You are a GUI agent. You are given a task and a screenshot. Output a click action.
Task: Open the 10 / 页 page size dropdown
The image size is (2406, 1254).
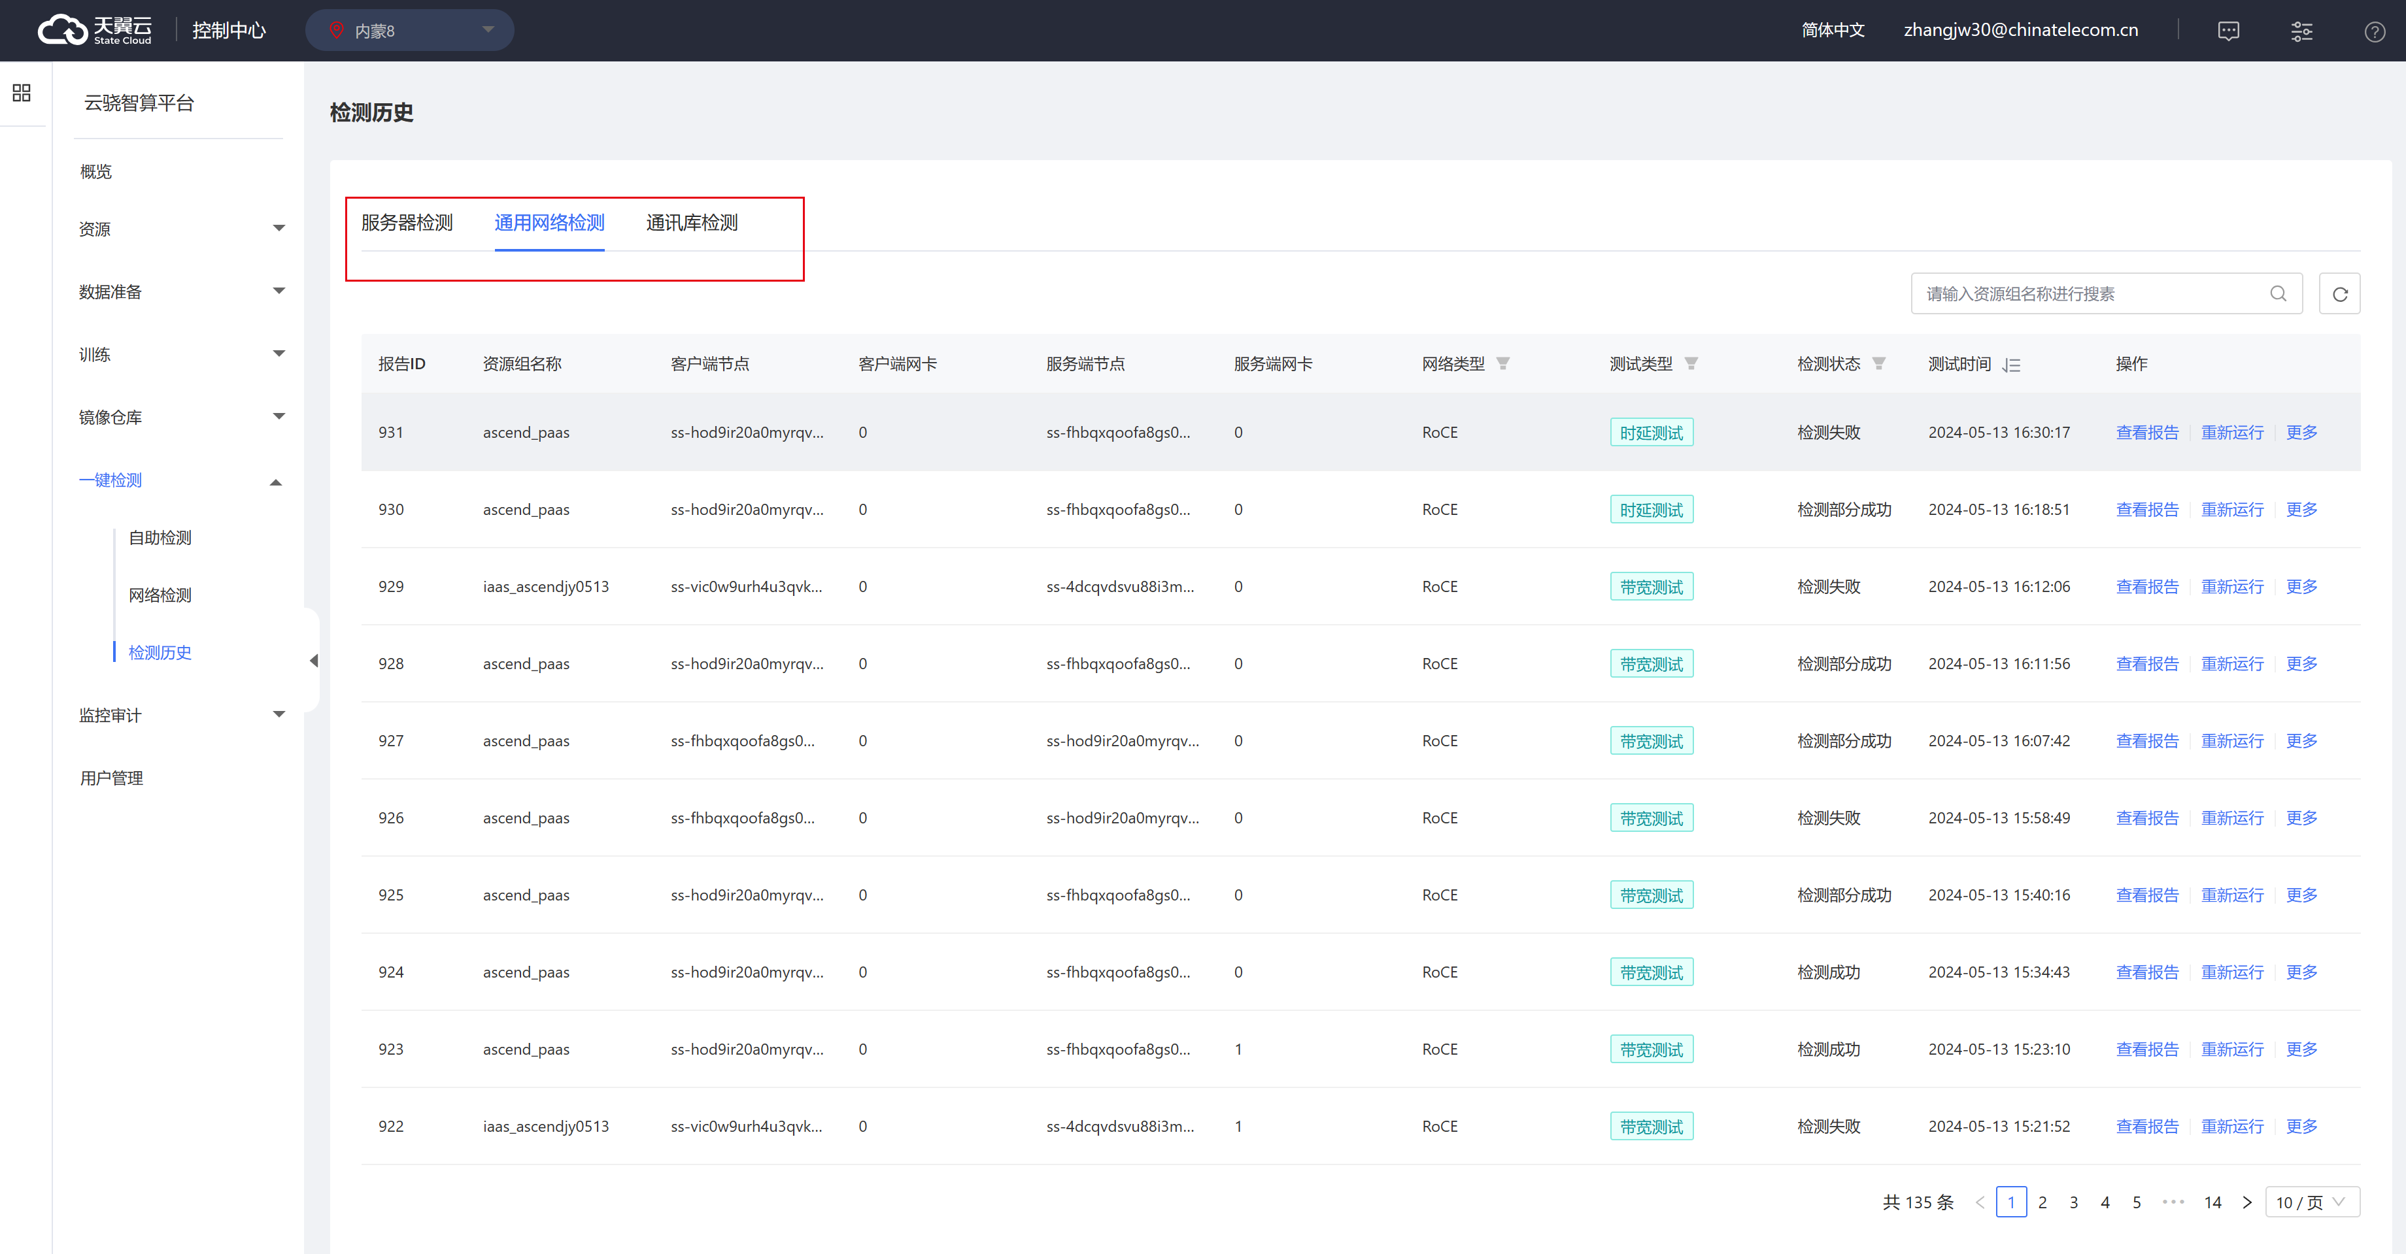[2312, 1202]
